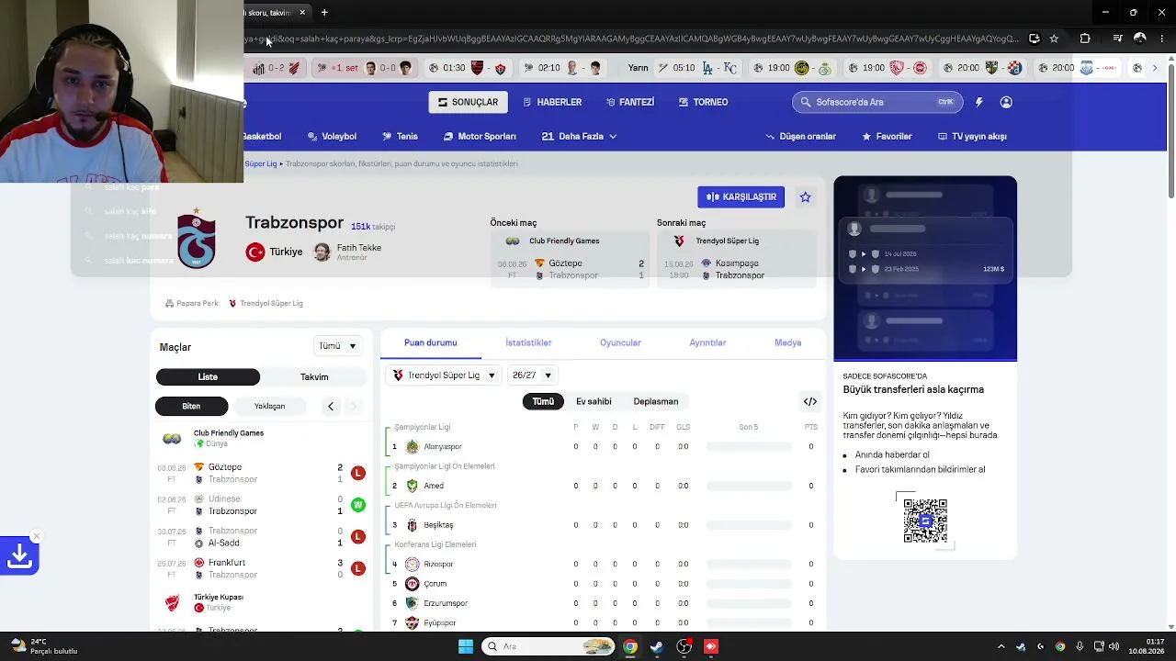1176x661 pixels.
Task: Open the user profile icon
Action: click(x=1006, y=102)
